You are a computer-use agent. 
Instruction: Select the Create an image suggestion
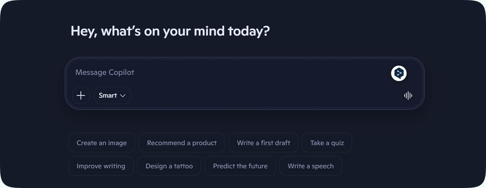tap(101, 143)
